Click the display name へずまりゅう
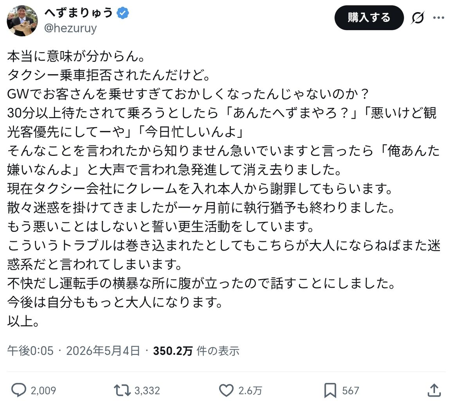The image size is (453, 401). point(79,13)
